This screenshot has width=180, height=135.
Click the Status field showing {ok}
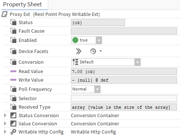[98, 23]
